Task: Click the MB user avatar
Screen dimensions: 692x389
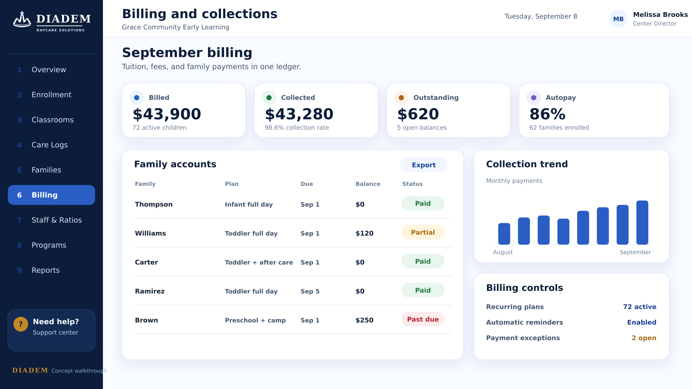Action: click(x=618, y=19)
